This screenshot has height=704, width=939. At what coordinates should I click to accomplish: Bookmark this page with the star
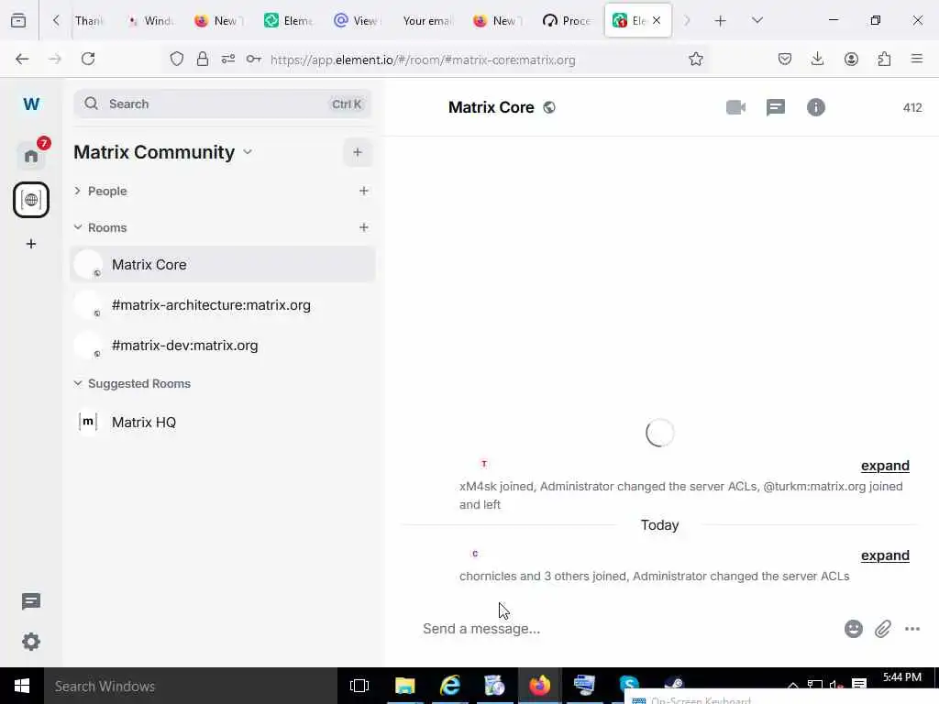[x=695, y=60]
